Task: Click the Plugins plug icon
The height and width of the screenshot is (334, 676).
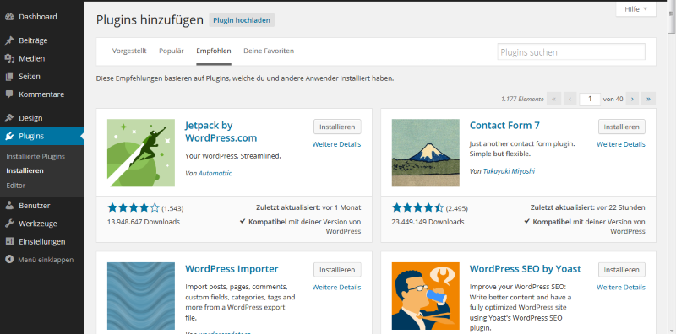Action: 9,137
